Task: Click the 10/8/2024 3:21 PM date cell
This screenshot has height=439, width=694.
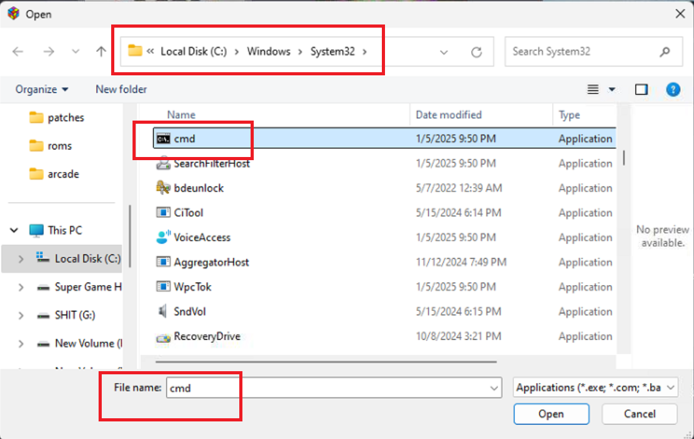Action: [458, 337]
